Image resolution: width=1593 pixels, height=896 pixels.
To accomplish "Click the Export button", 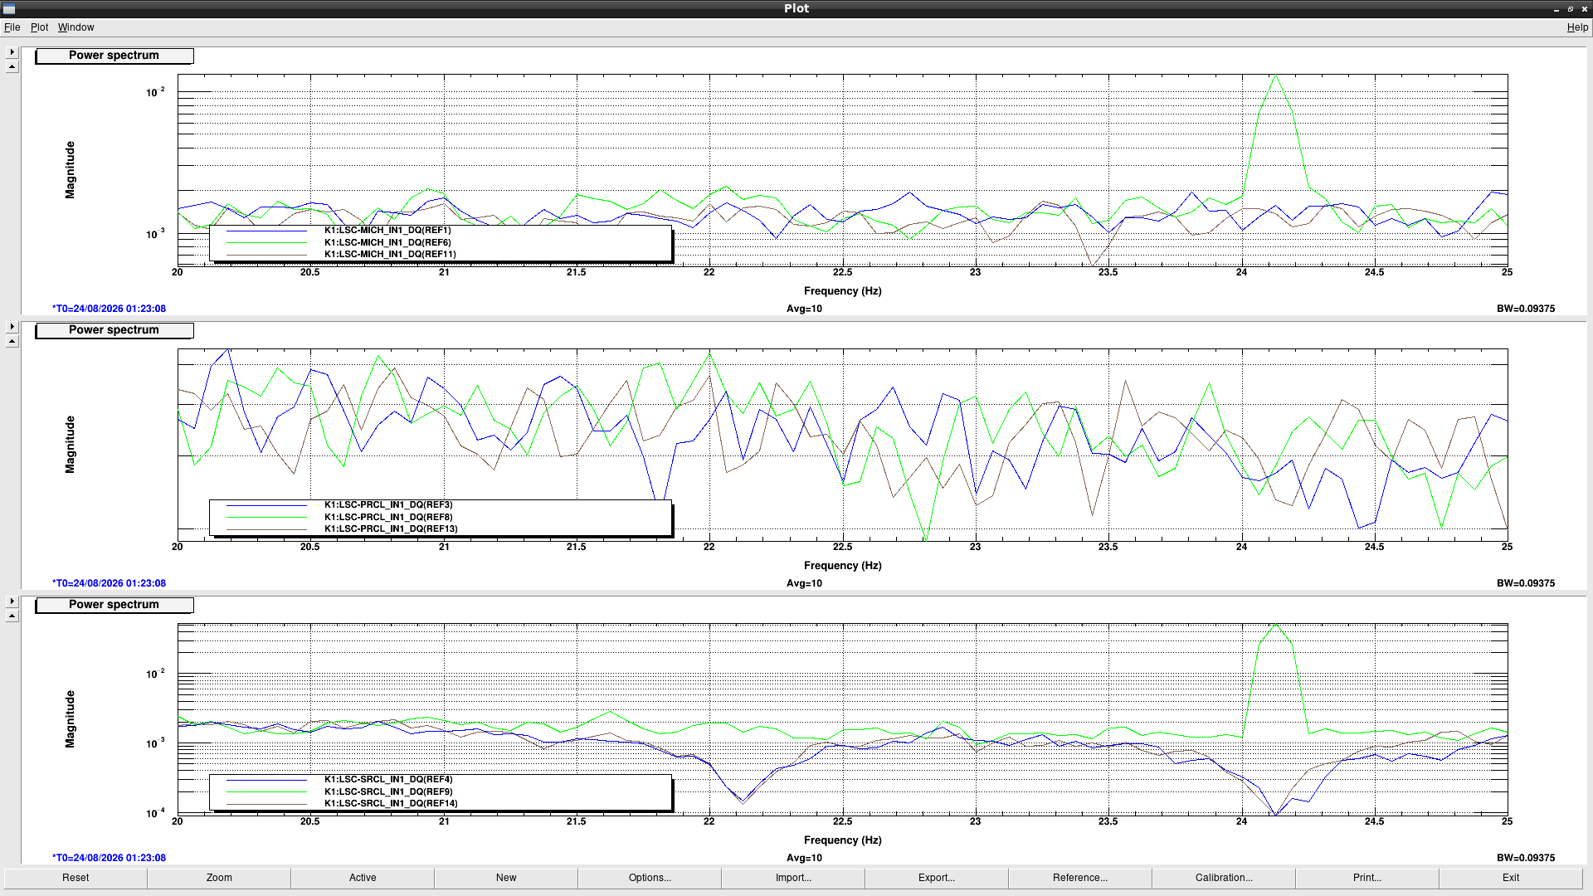I will 937,878.
